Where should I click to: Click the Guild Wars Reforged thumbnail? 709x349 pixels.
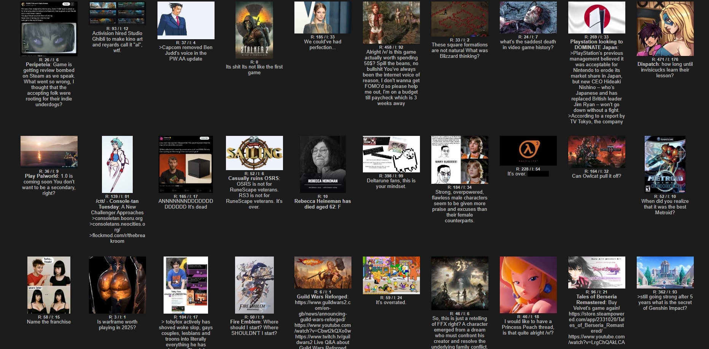[x=323, y=273]
